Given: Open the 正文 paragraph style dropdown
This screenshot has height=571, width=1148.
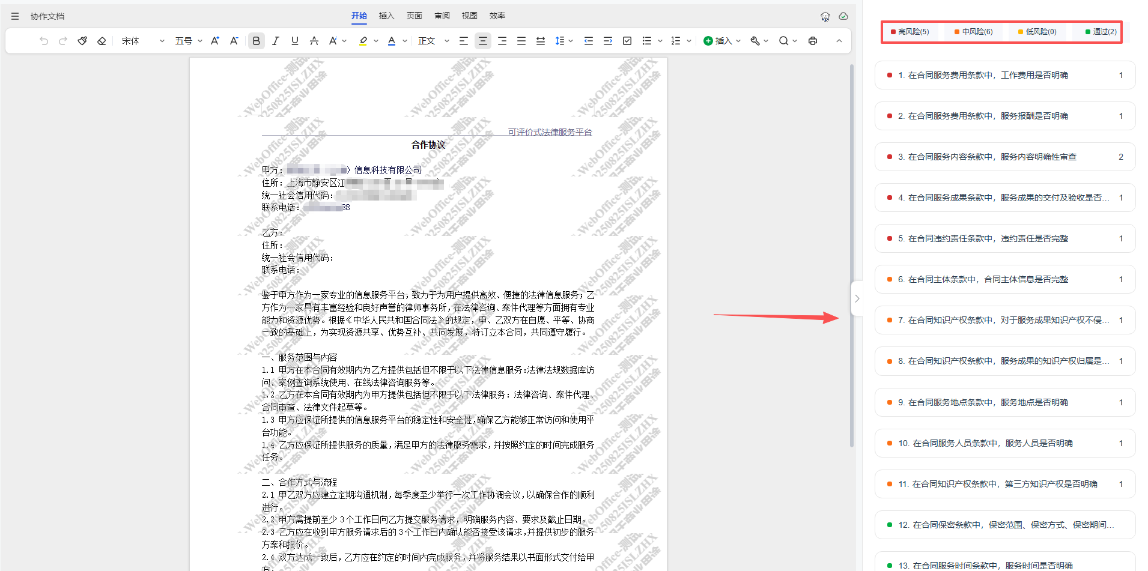Looking at the screenshot, I should click(x=434, y=41).
